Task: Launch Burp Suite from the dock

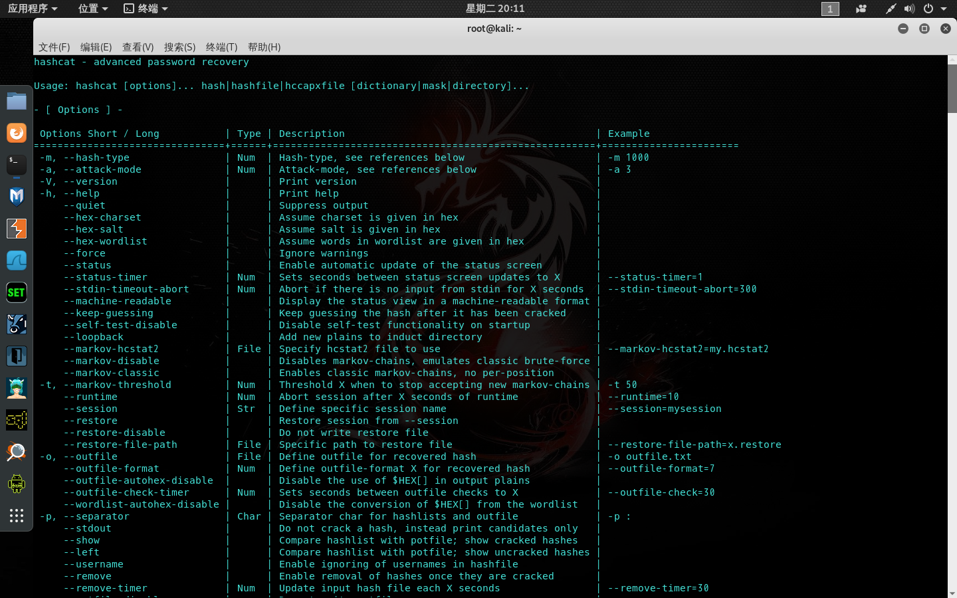Action: pos(17,229)
